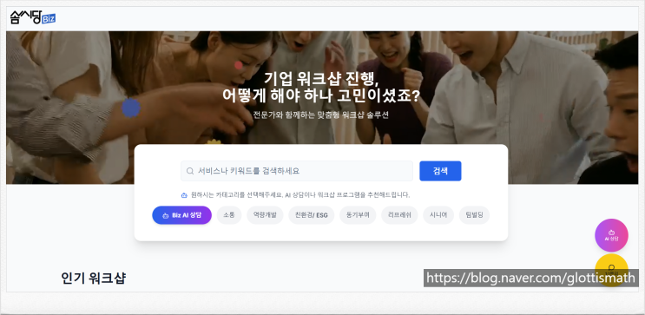Viewport: 645px width, 315px height.
Task: Click the robot icon beside category hint text
Action: pos(184,195)
